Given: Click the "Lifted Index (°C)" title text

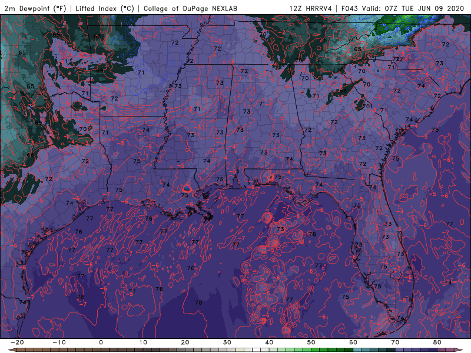Looking at the screenshot, I should pyautogui.click(x=105, y=8).
